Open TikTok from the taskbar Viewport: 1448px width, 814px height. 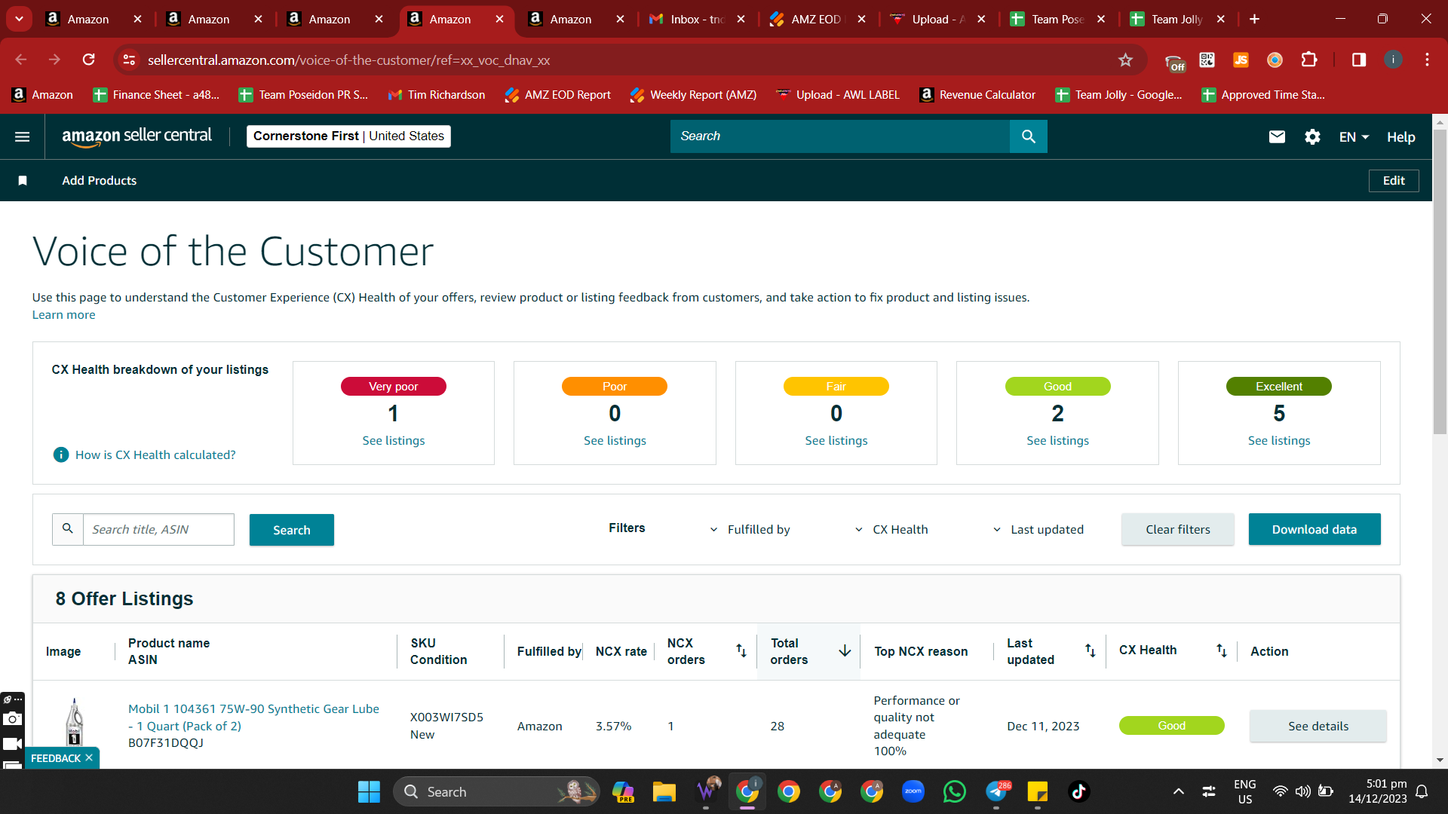1078,791
